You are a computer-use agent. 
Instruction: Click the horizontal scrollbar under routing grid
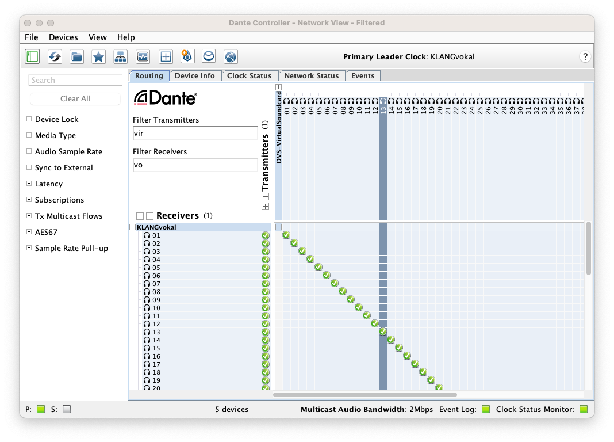pyautogui.click(x=365, y=395)
